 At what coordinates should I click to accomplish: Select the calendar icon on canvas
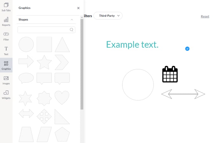point(170,74)
